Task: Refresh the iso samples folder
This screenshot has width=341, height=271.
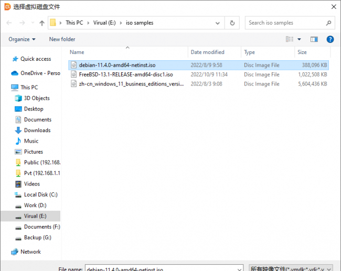Action: (x=232, y=23)
